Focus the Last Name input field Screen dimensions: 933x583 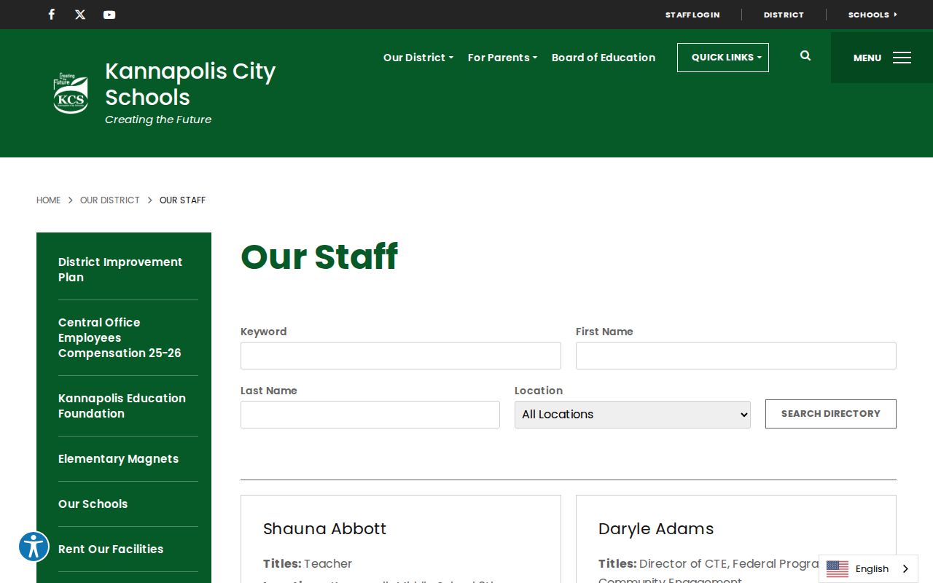click(370, 415)
